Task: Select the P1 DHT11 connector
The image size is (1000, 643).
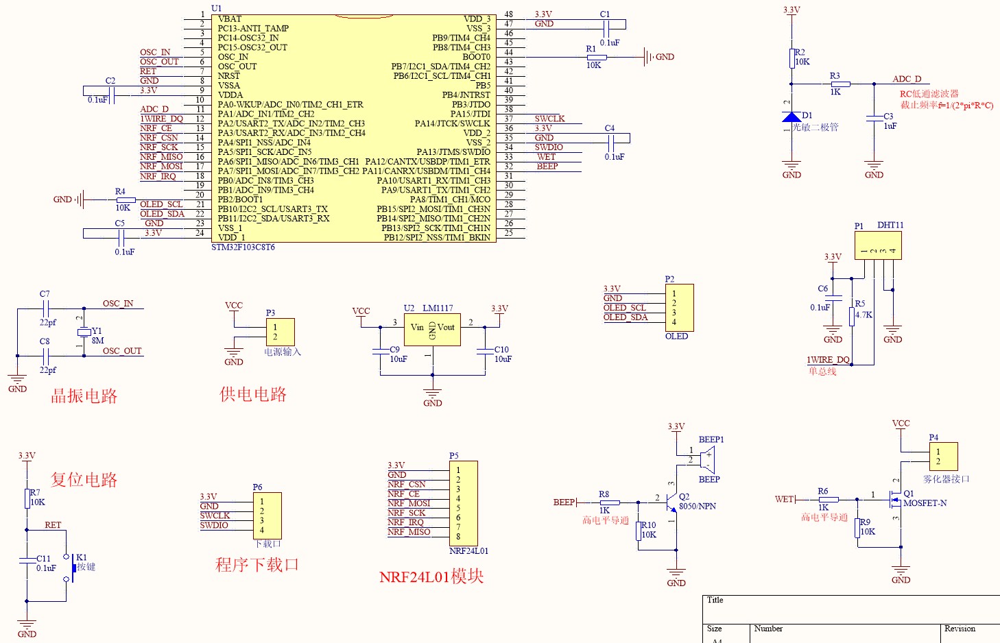Action: coord(878,245)
